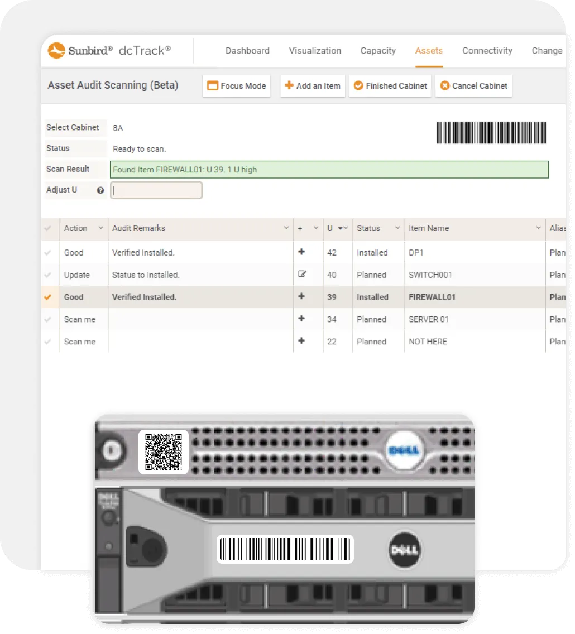Screen dimensions: 575x634
Task: Click the plus icon in DP1 row
Action: pyautogui.click(x=301, y=252)
